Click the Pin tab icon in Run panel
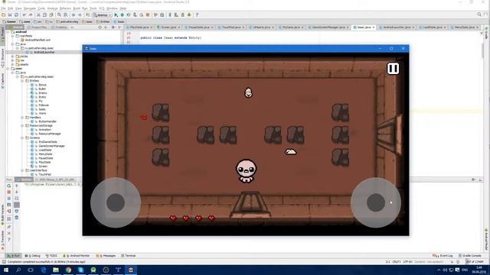 [8, 227]
